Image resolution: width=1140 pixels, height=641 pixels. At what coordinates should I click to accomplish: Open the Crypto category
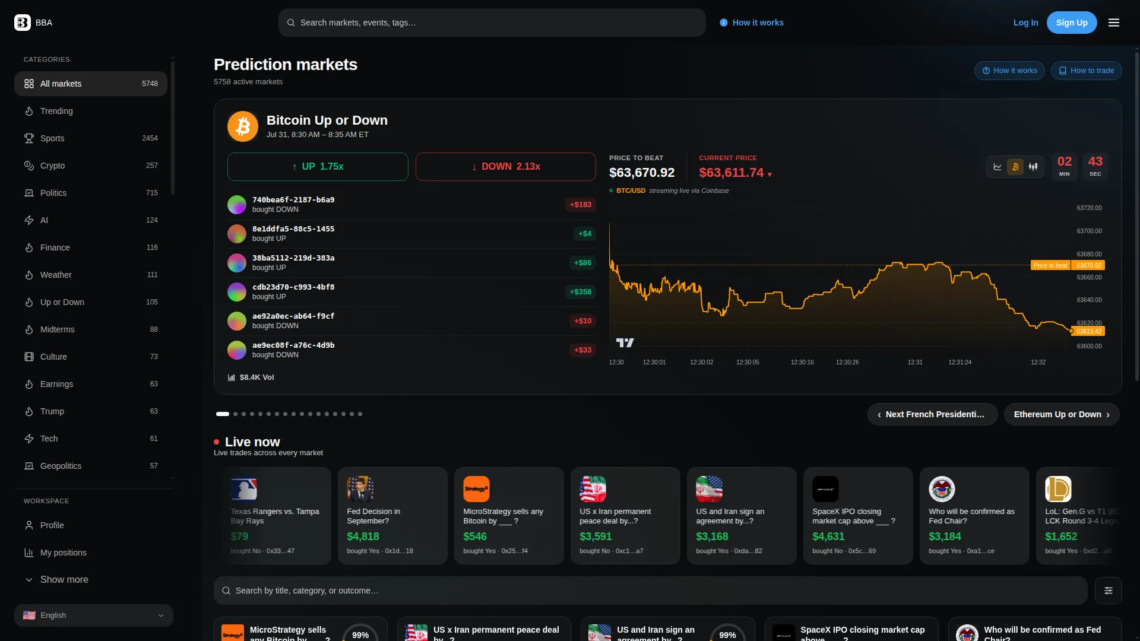[x=91, y=166]
